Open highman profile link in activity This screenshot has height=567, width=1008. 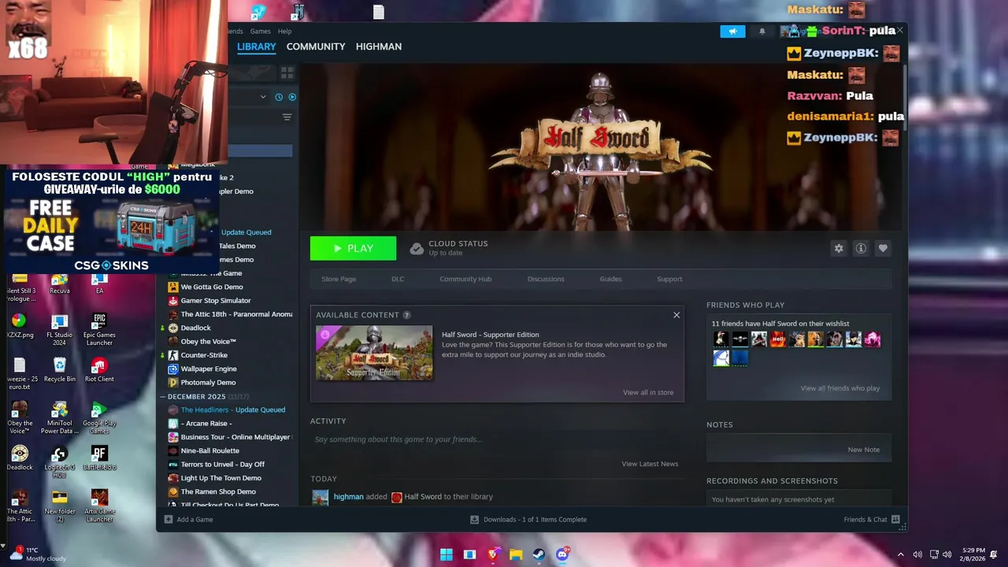349,497
